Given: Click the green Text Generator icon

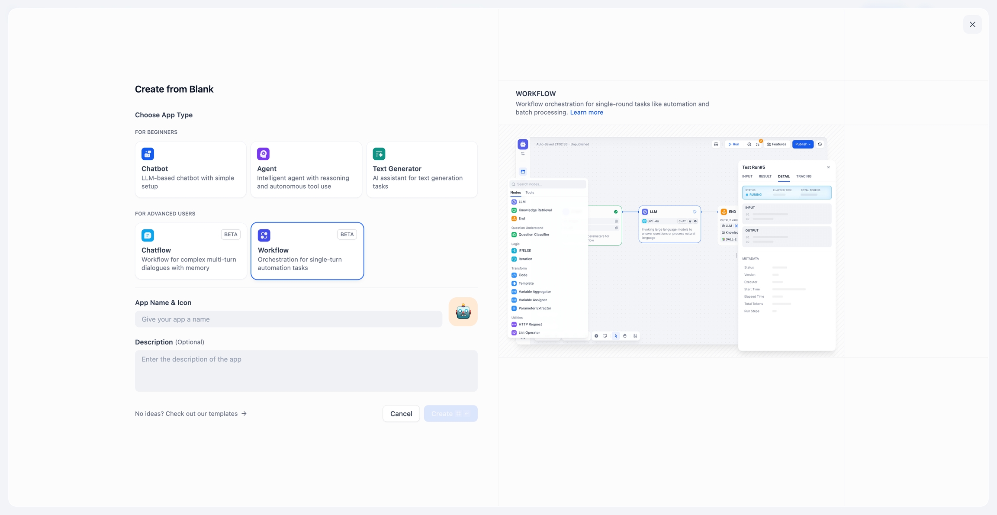Looking at the screenshot, I should tap(379, 154).
